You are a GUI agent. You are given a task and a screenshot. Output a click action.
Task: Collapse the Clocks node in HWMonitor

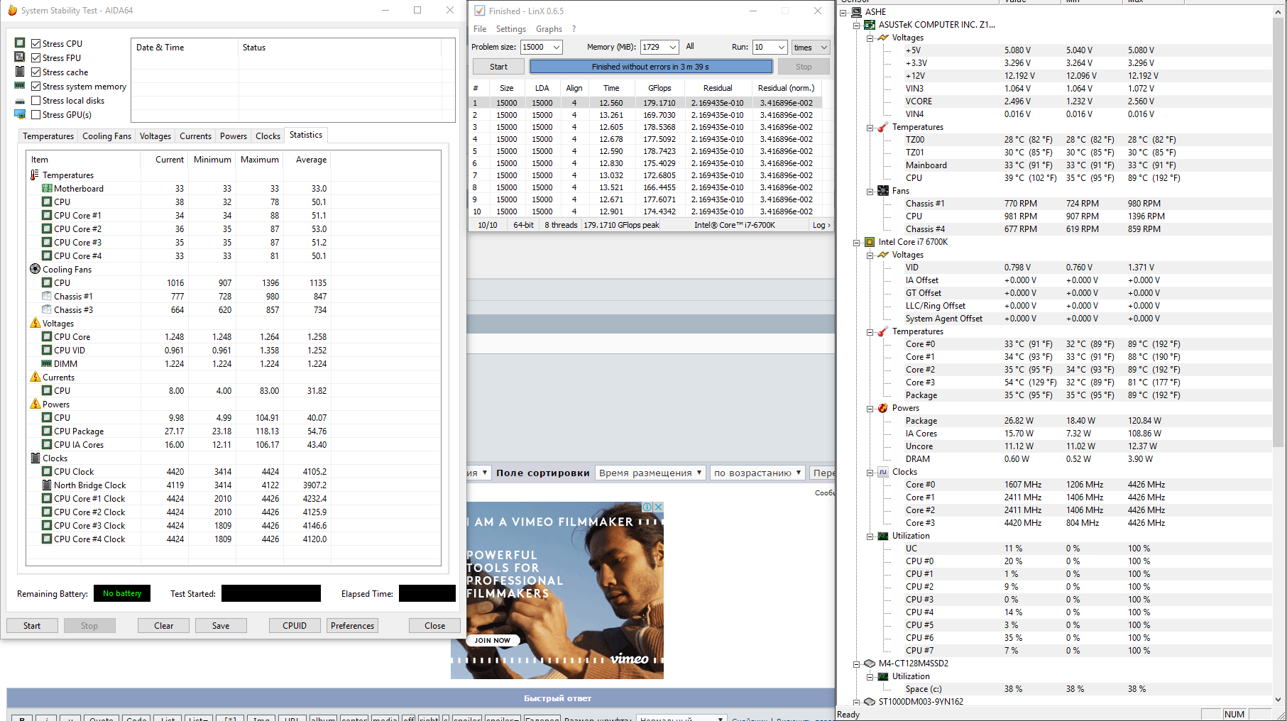(870, 472)
